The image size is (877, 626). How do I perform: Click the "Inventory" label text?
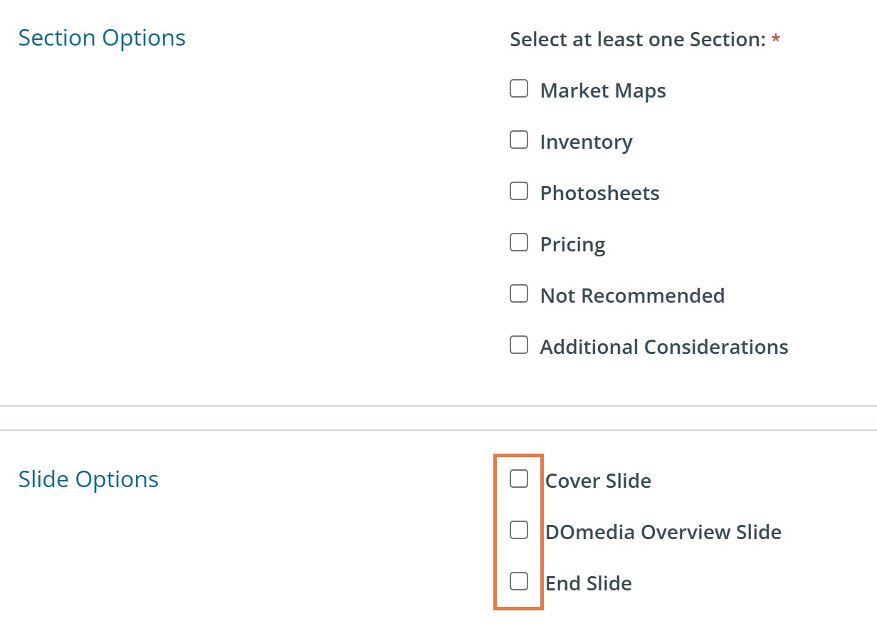pyautogui.click(x=586, y=142)
